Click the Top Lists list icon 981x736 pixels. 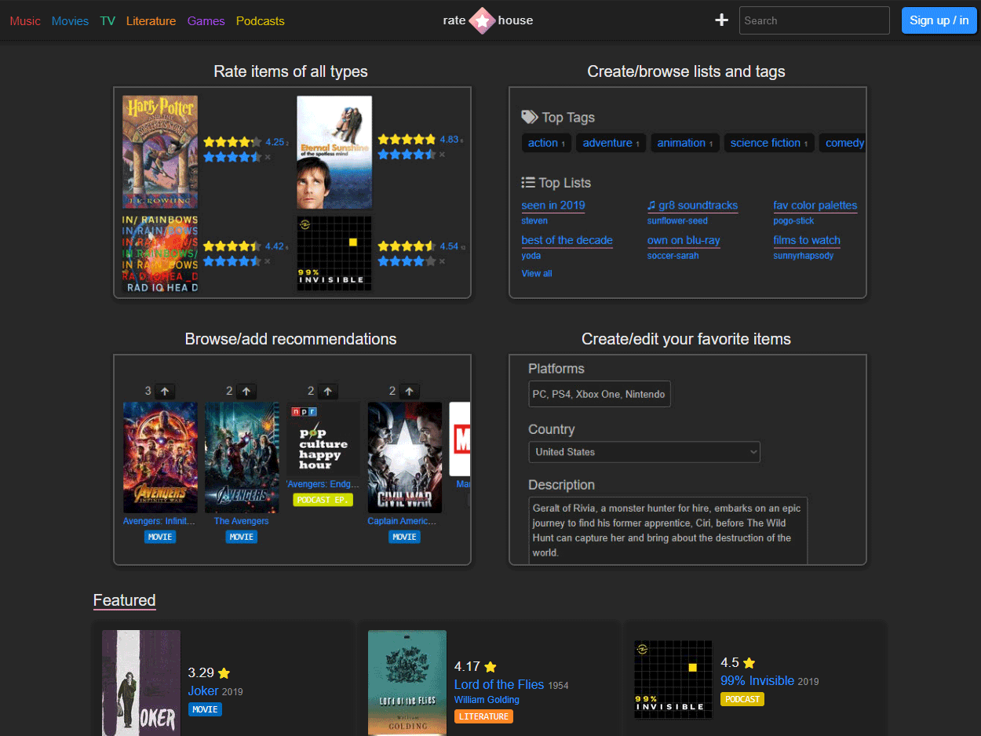coord(528,182)
